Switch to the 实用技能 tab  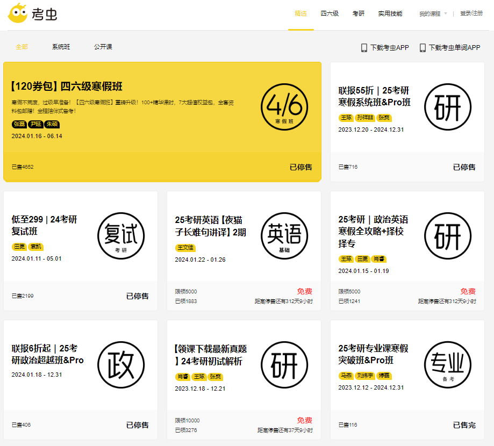tap(390, 13)
